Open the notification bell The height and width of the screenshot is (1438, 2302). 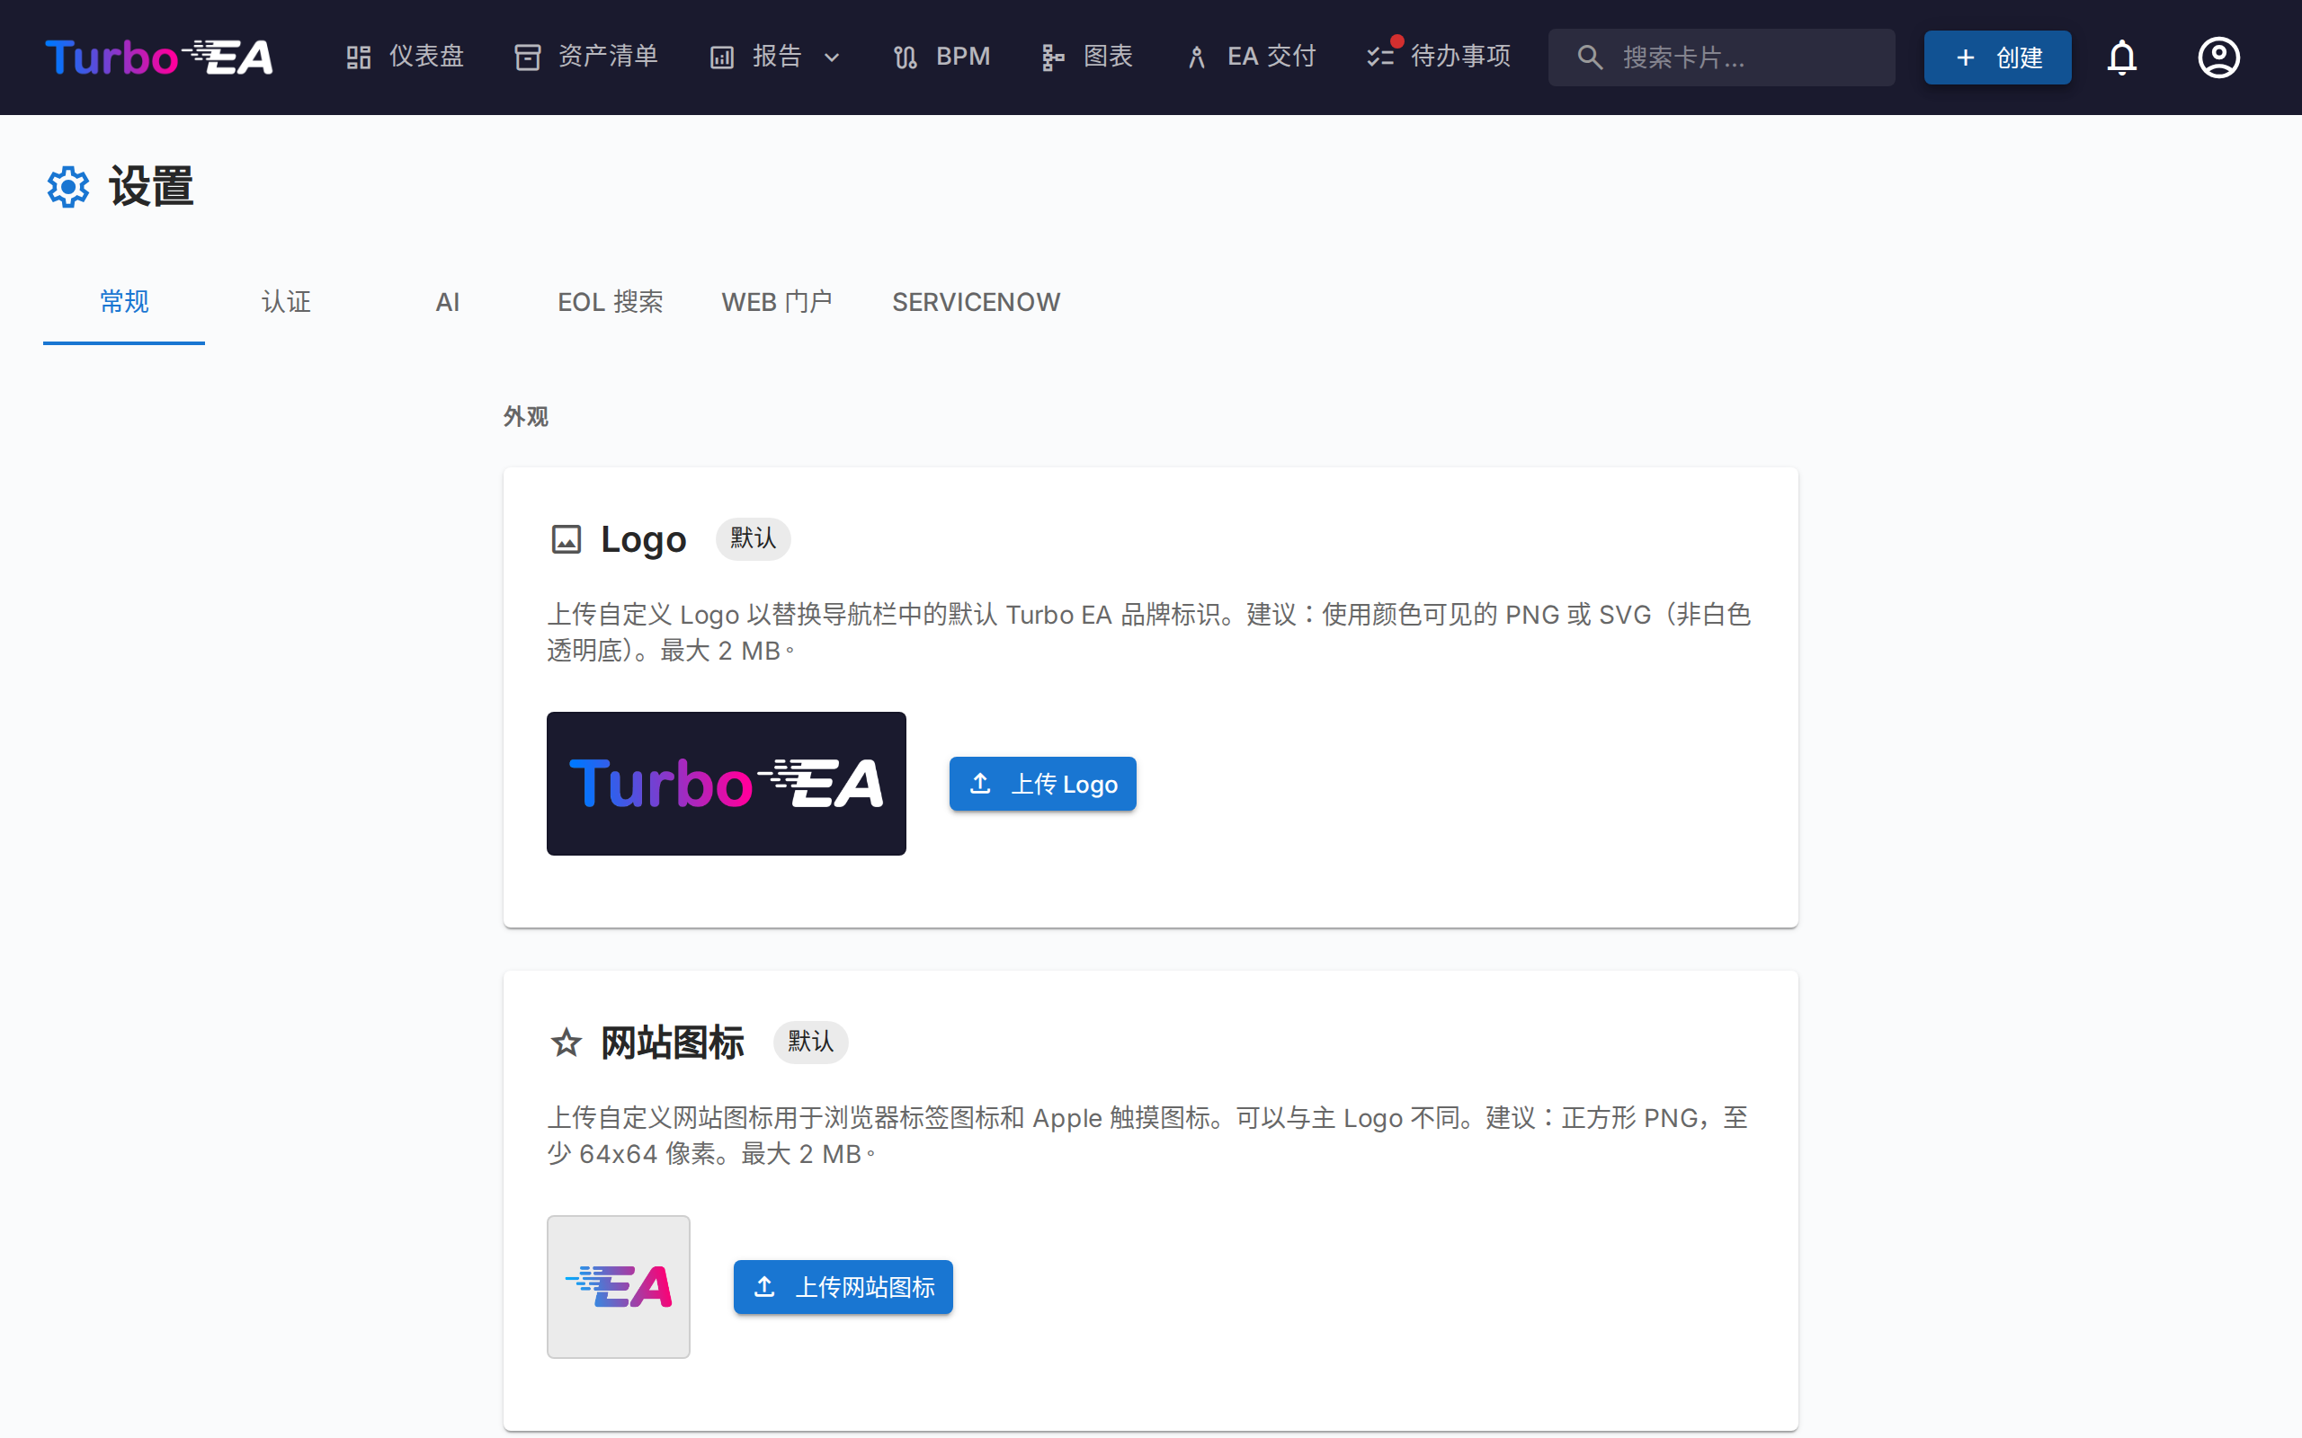pos(2122,57)
